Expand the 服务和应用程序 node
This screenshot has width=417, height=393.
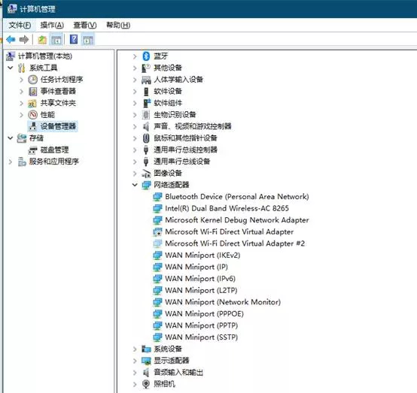[x=11, y=162]
